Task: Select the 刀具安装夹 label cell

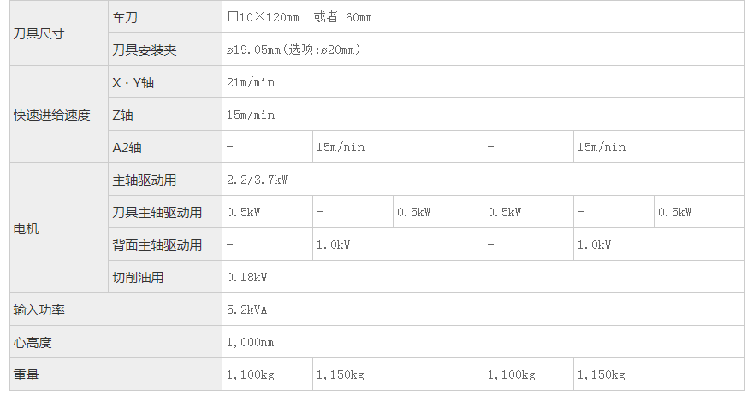Action: (x=145, y=50)
